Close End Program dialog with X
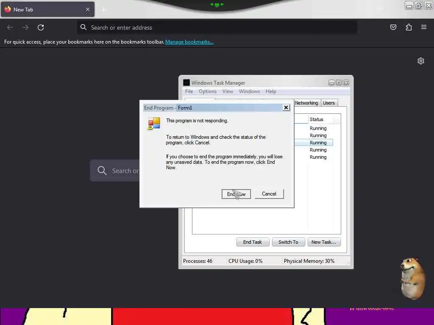Image resolution: width=434 pixels, height=325 pixels. (x=286, y=107)
